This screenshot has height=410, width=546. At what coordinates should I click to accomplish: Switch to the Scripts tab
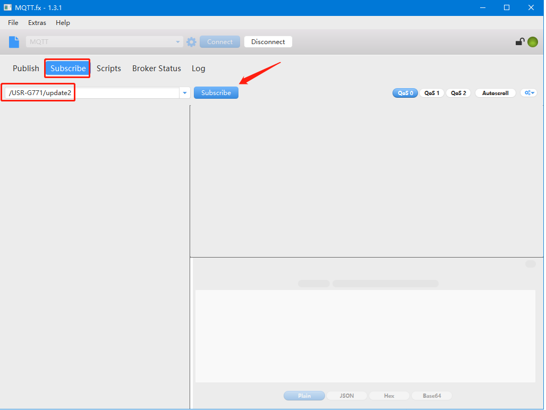tap(109, 68)
